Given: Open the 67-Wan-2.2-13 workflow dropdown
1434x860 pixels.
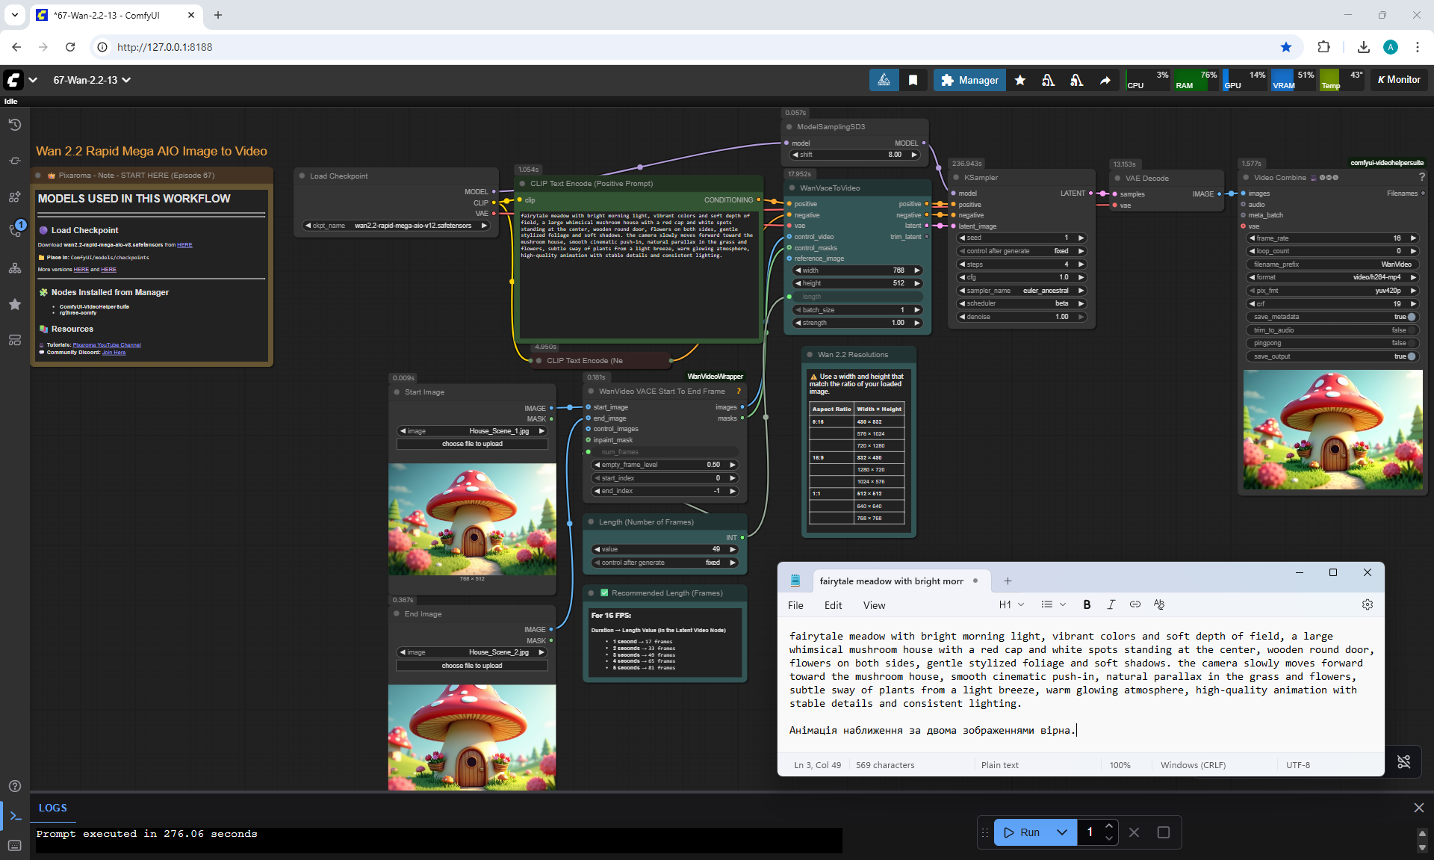Looking at the screenshot, I should (92, 80).
